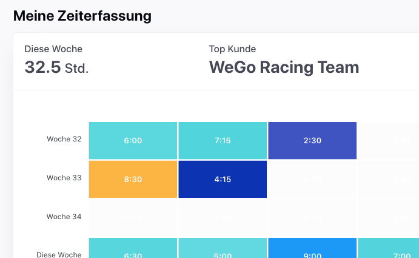Select the second empty Woche 34 cell

pyautogui.click(x=223, y=217)
